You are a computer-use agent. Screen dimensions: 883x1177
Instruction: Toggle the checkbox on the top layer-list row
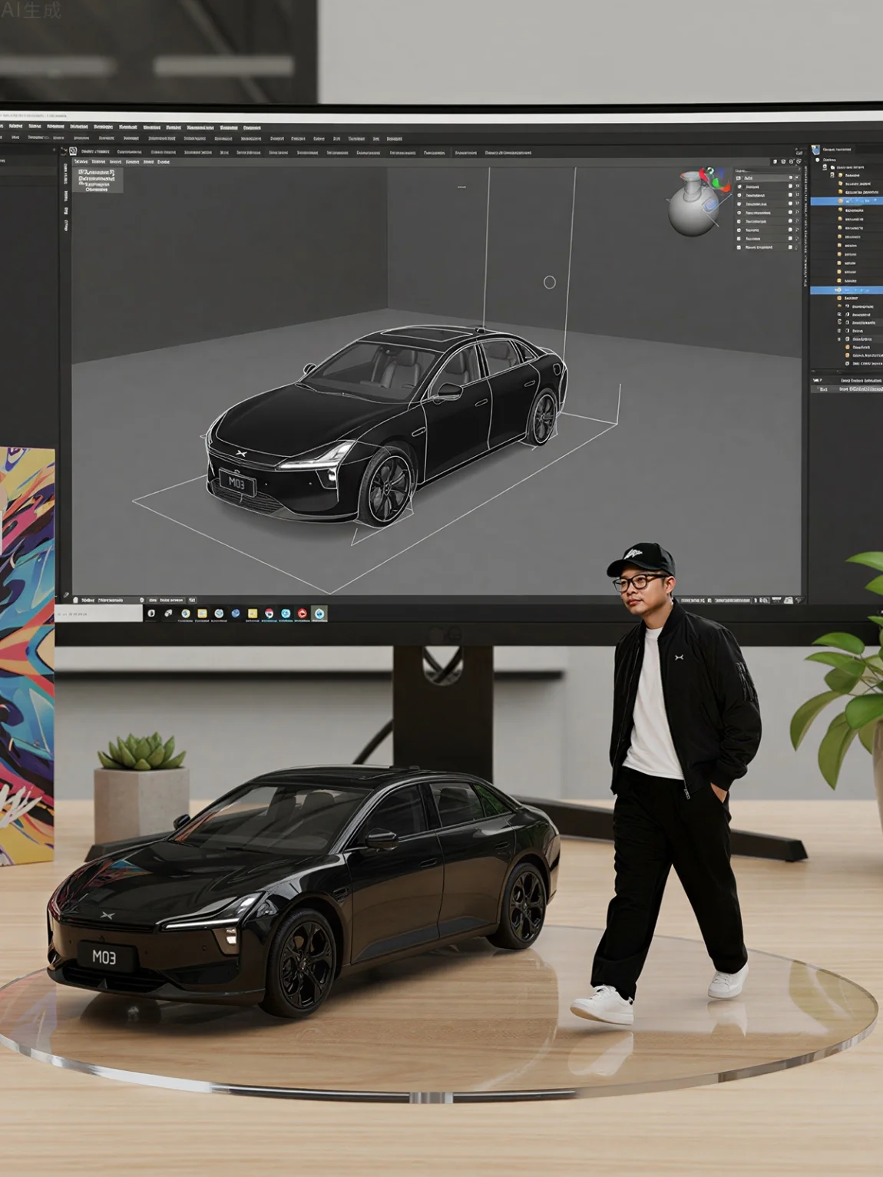point(790,178)
